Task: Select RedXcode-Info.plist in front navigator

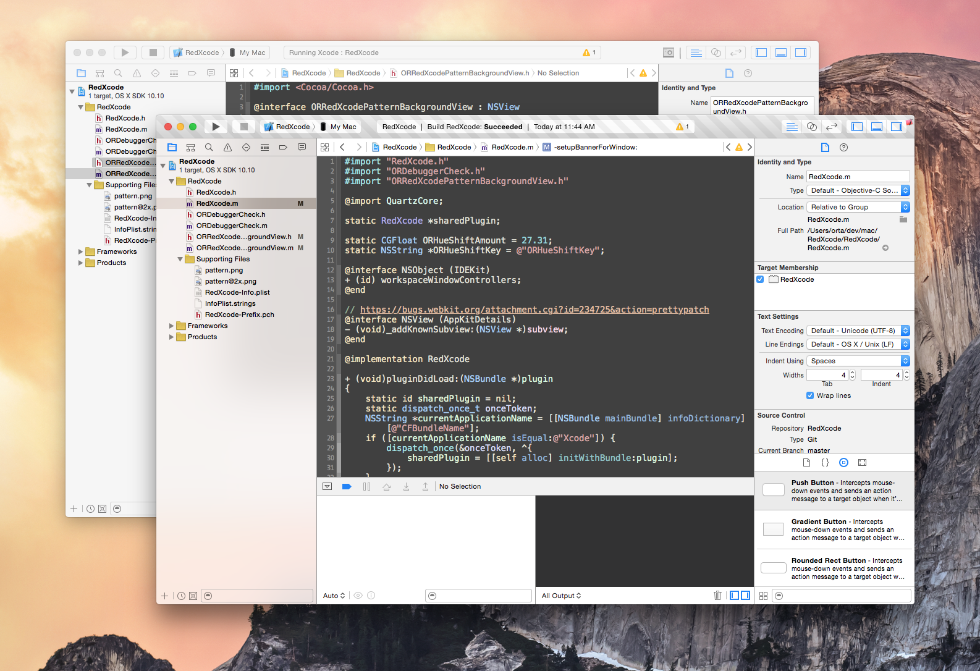Action: tap(237, 292)
